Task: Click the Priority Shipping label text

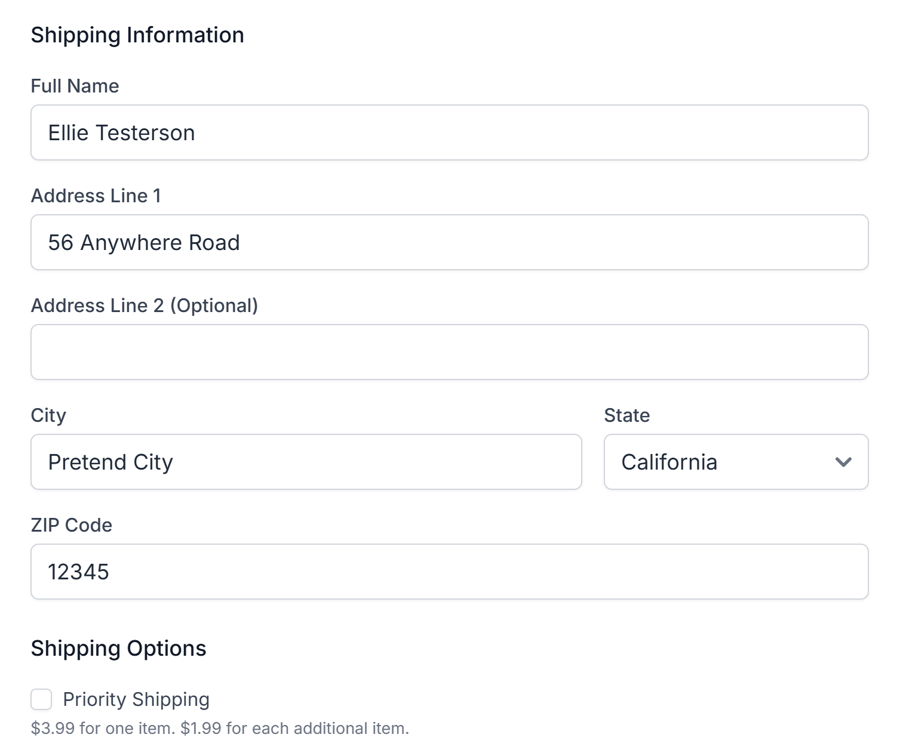Action: tap(136, 699)
